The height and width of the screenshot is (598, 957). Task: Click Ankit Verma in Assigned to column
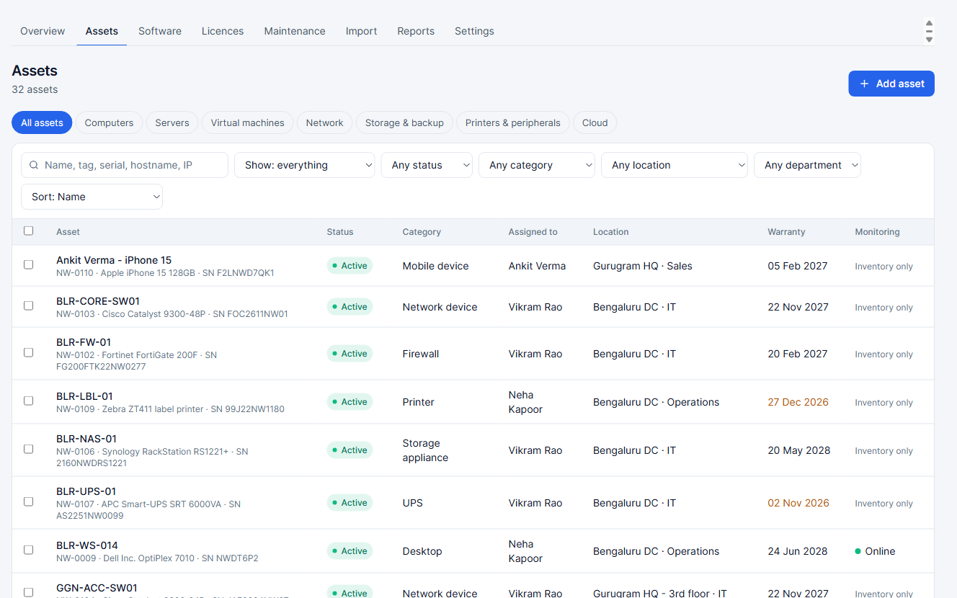[537, 266]
